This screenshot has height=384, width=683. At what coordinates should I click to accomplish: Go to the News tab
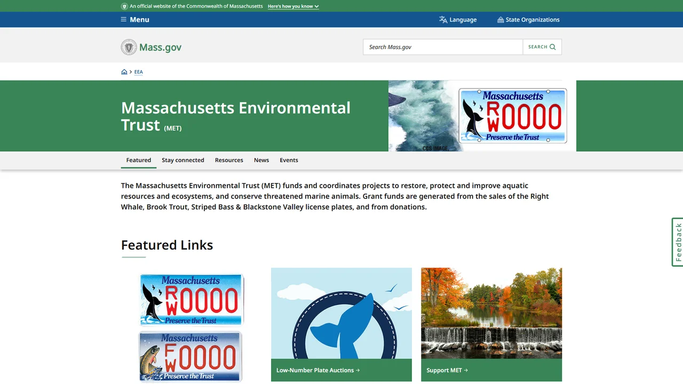coord(261,160)
